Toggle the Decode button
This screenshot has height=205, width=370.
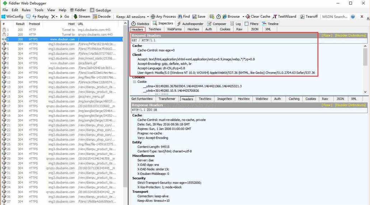[102, 17]
